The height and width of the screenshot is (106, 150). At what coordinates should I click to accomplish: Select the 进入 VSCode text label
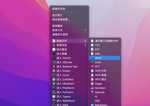pos(64,62)
